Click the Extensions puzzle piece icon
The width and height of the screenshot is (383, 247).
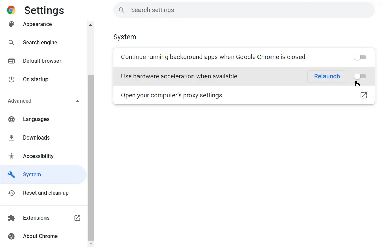coord(11,218)
